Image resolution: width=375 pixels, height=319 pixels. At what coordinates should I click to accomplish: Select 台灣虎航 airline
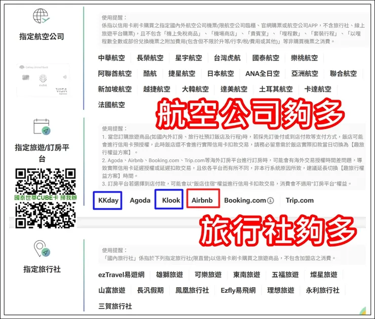227,58
